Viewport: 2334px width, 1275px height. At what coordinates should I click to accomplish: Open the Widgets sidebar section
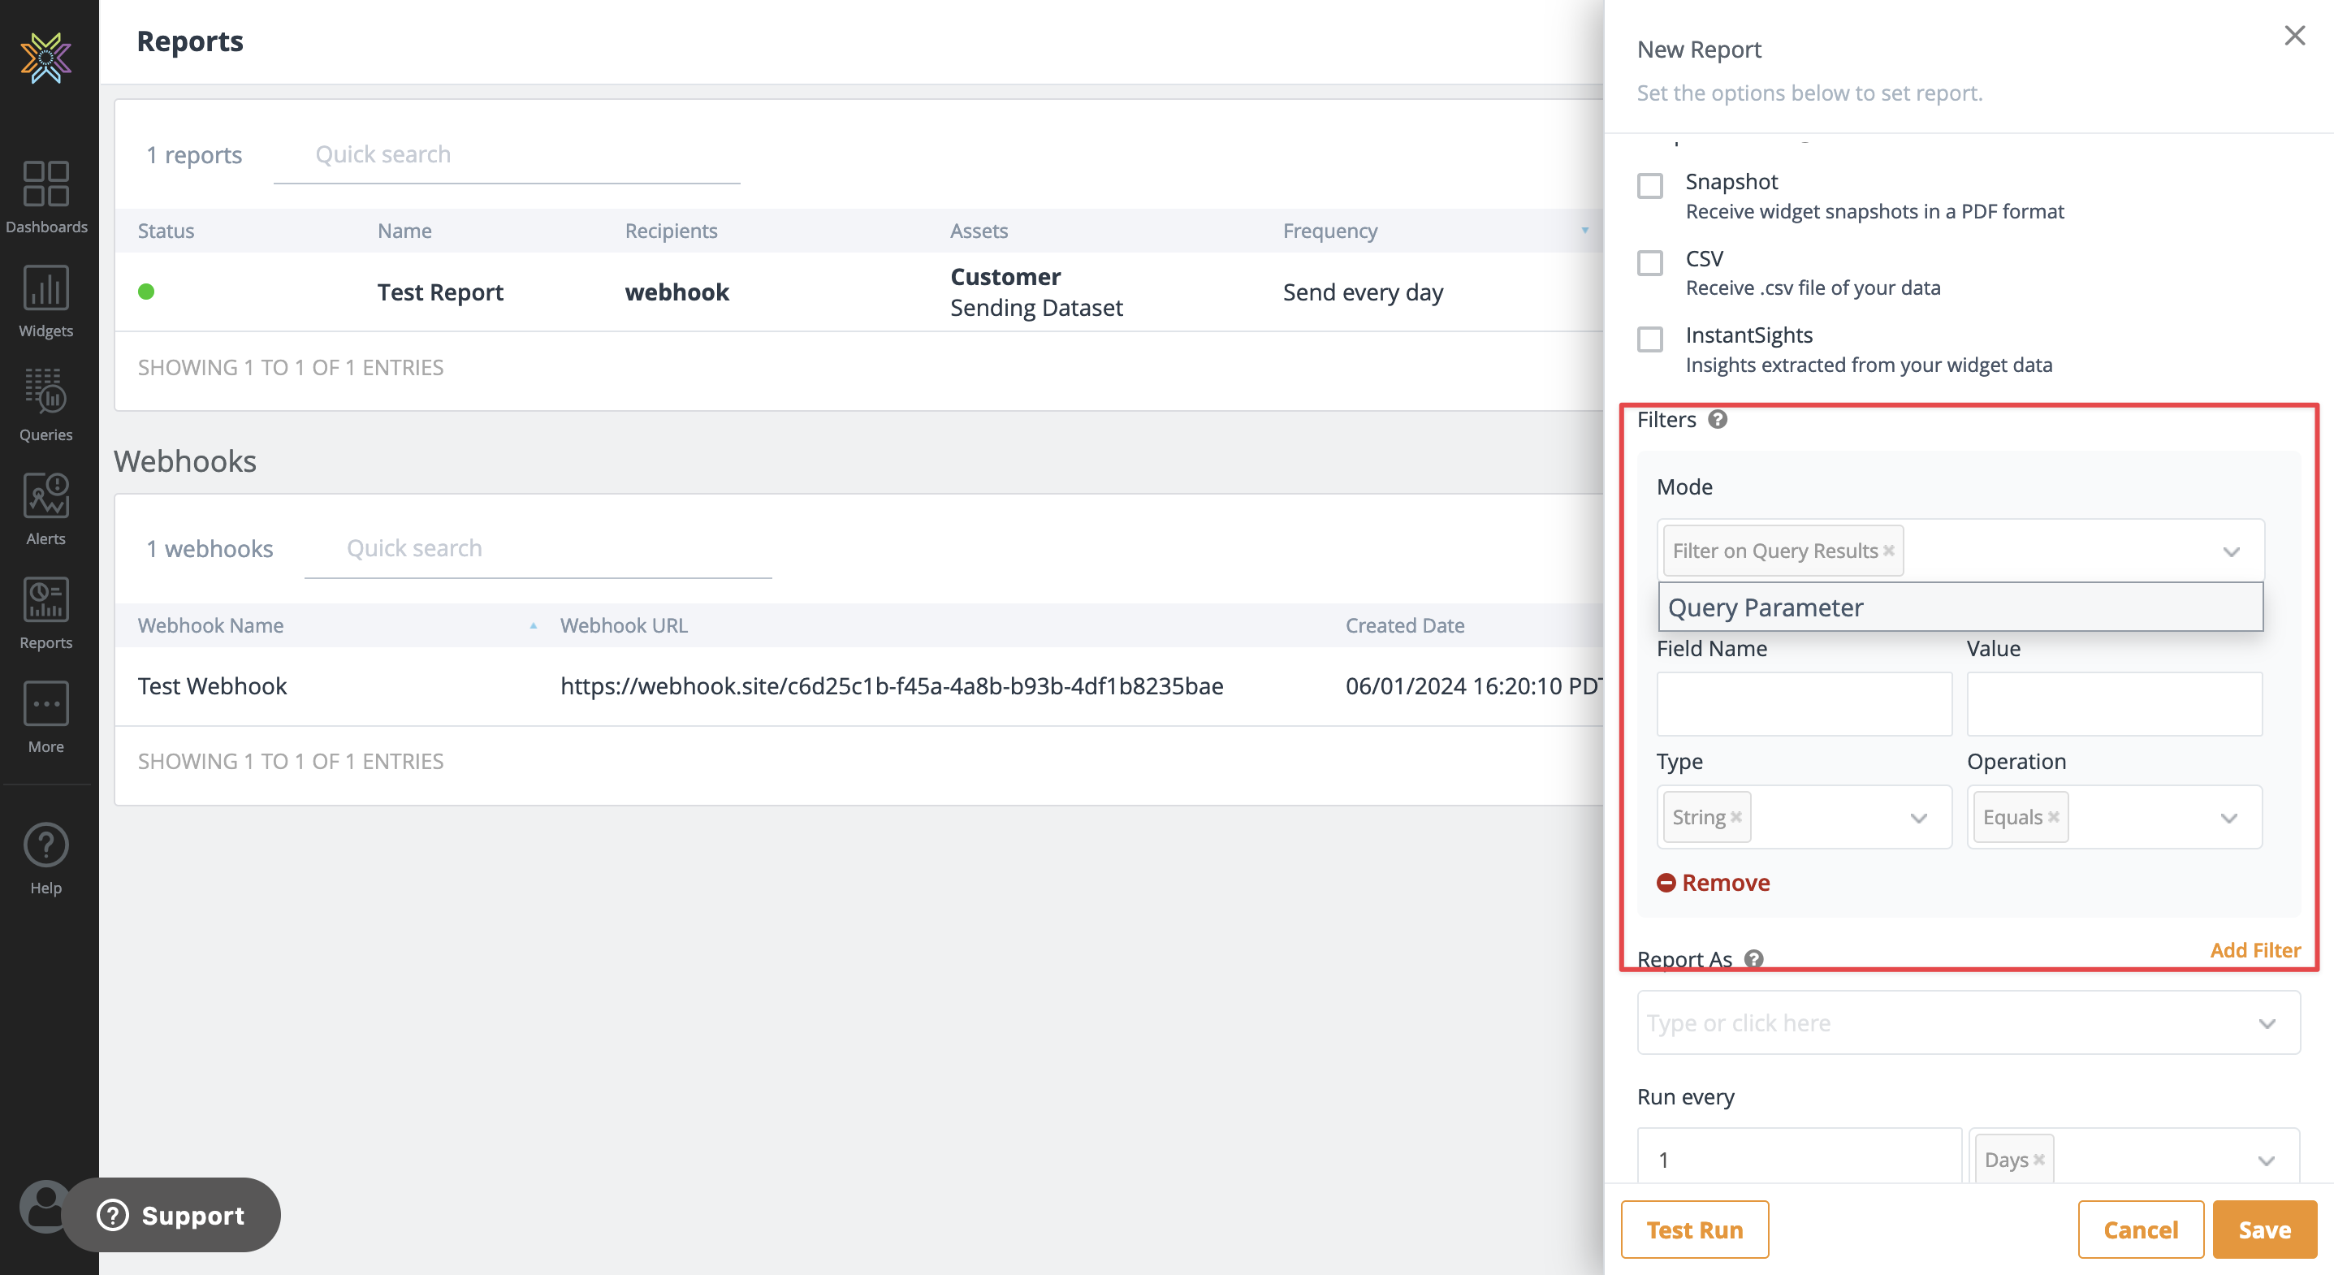point(46,302)
